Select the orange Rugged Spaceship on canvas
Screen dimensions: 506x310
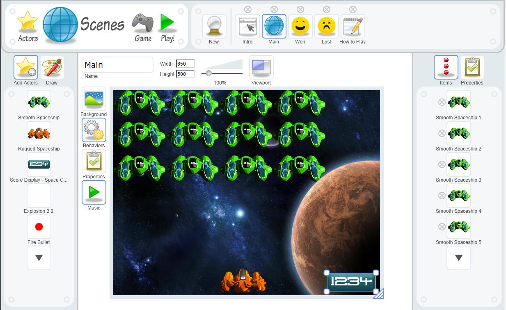click(243, 281)
